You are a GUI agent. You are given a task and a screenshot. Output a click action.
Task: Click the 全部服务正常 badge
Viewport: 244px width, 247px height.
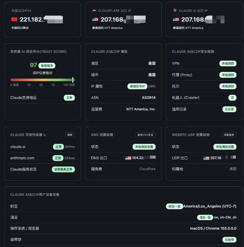(63, 169)
